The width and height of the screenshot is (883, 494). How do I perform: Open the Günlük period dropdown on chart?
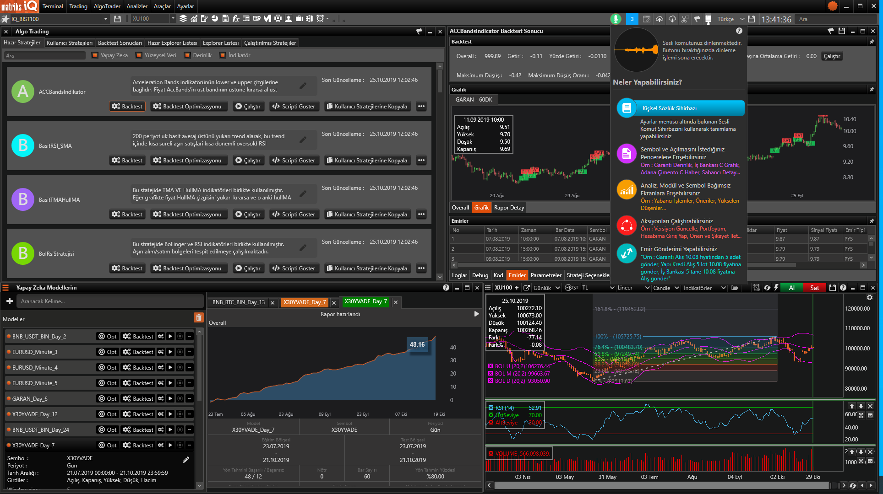pyautogui.click(x=546, y=288)
